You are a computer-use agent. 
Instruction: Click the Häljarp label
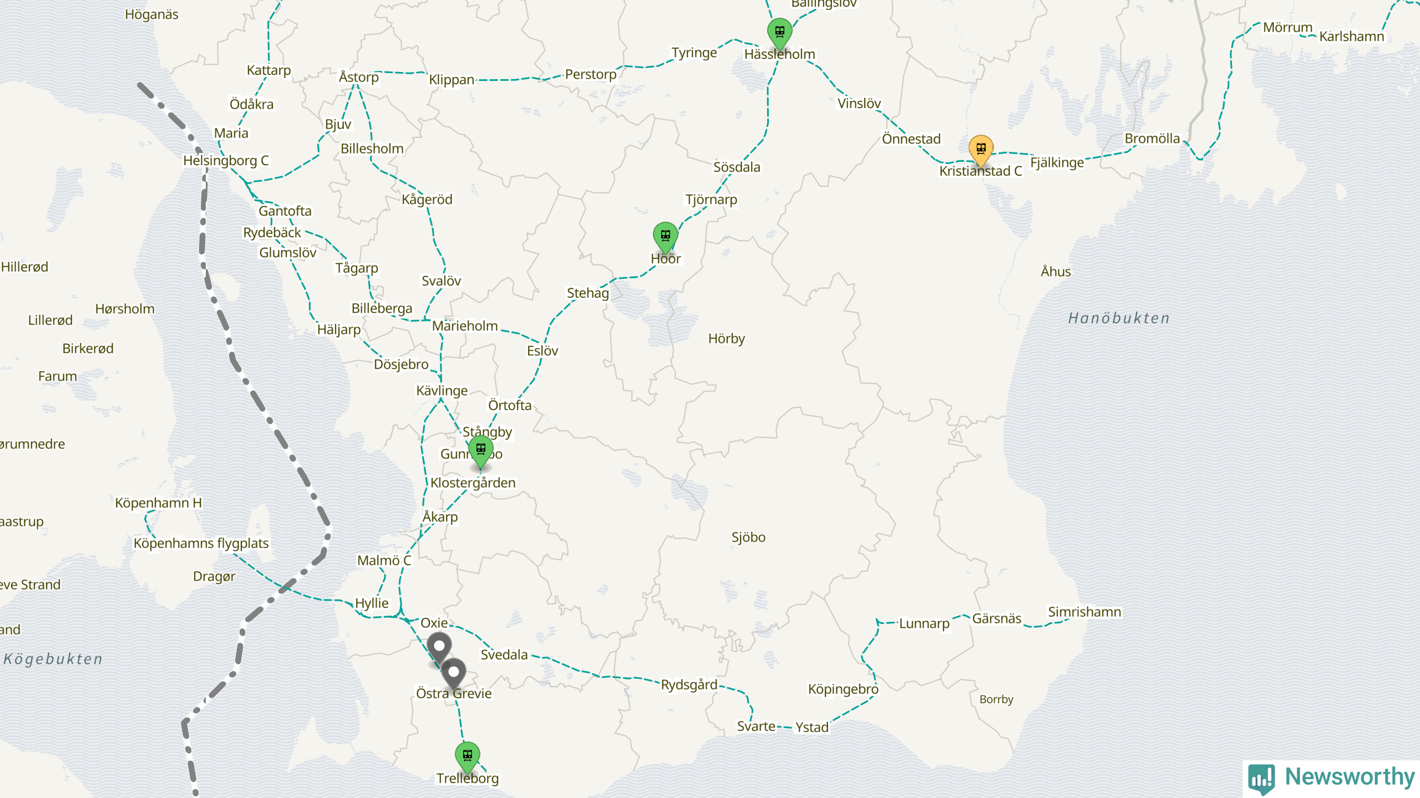click(x=338, y=330)
